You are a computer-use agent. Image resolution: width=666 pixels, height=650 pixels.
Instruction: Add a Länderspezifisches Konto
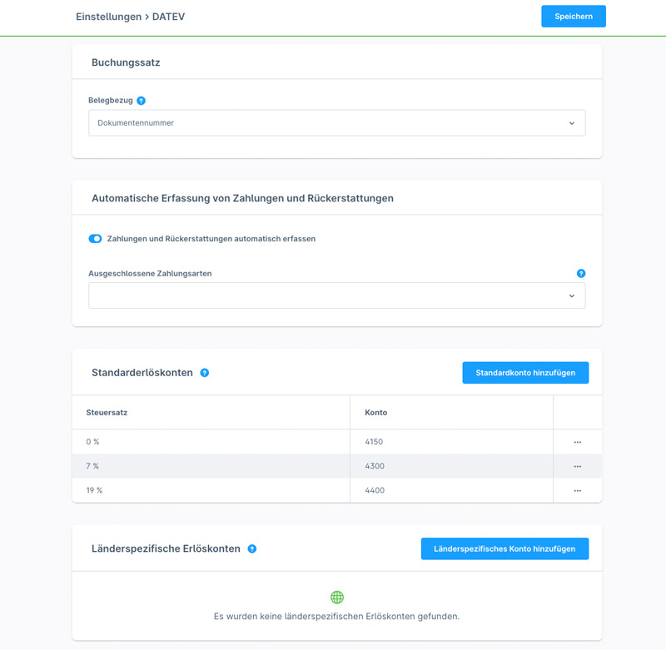point(504,548)
